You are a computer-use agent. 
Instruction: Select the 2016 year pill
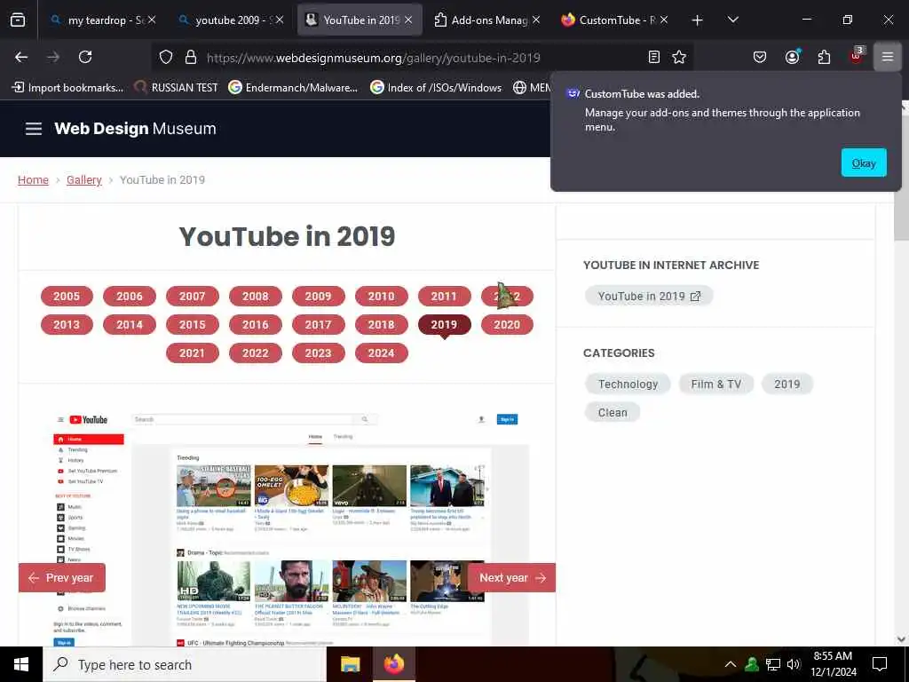(x=255, y=325)
